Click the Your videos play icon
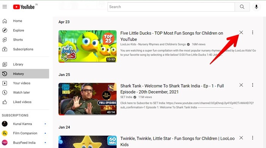This screenshot has height=148, width=266. tap(5, 83)
